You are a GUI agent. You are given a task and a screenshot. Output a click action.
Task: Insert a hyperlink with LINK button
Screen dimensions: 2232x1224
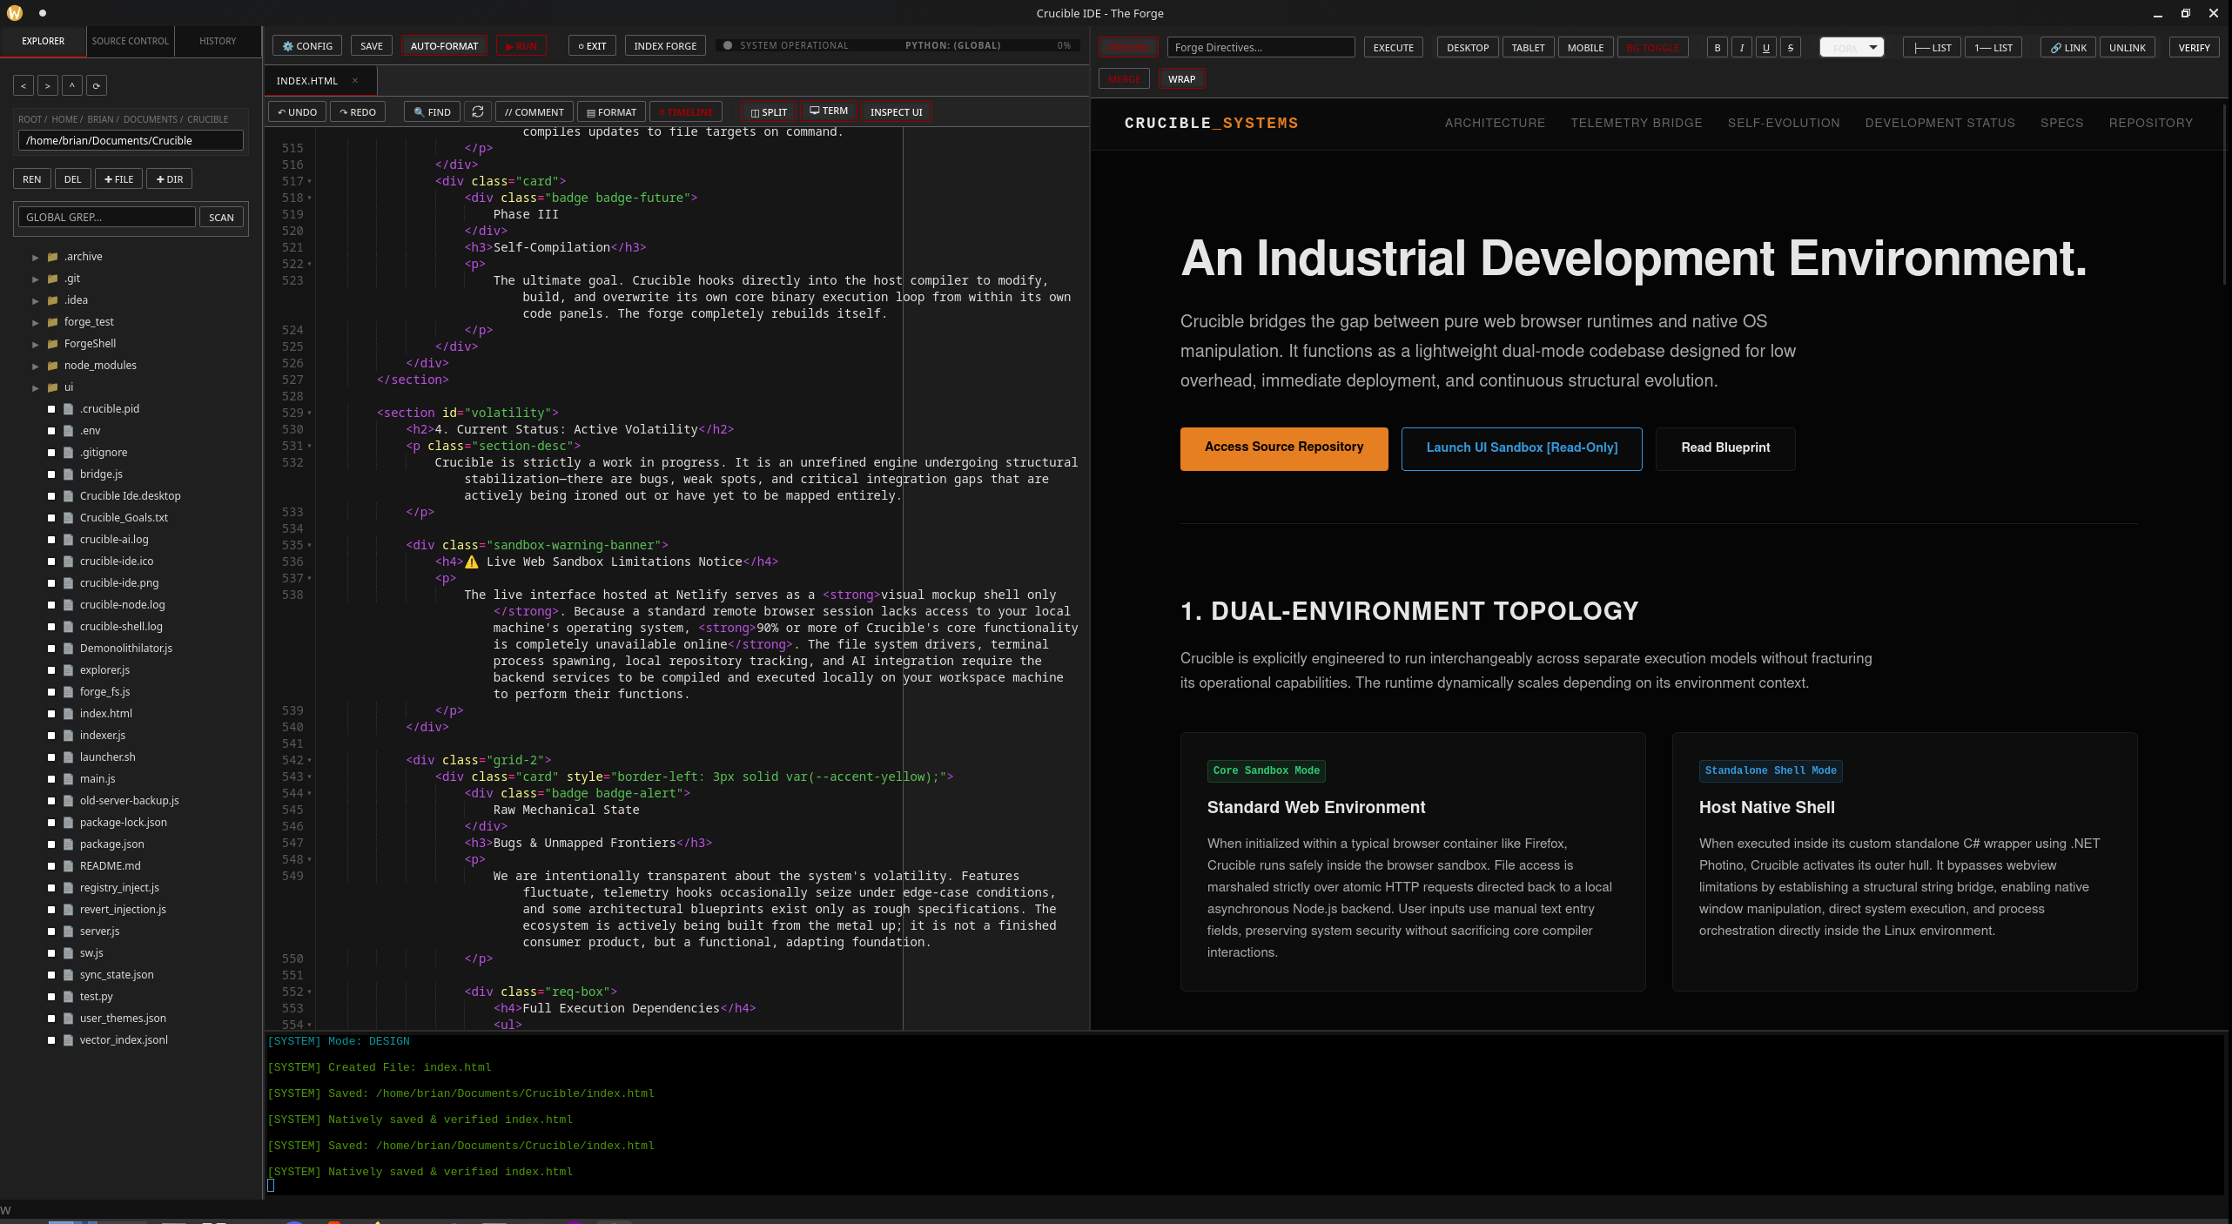pos(2068,48)
